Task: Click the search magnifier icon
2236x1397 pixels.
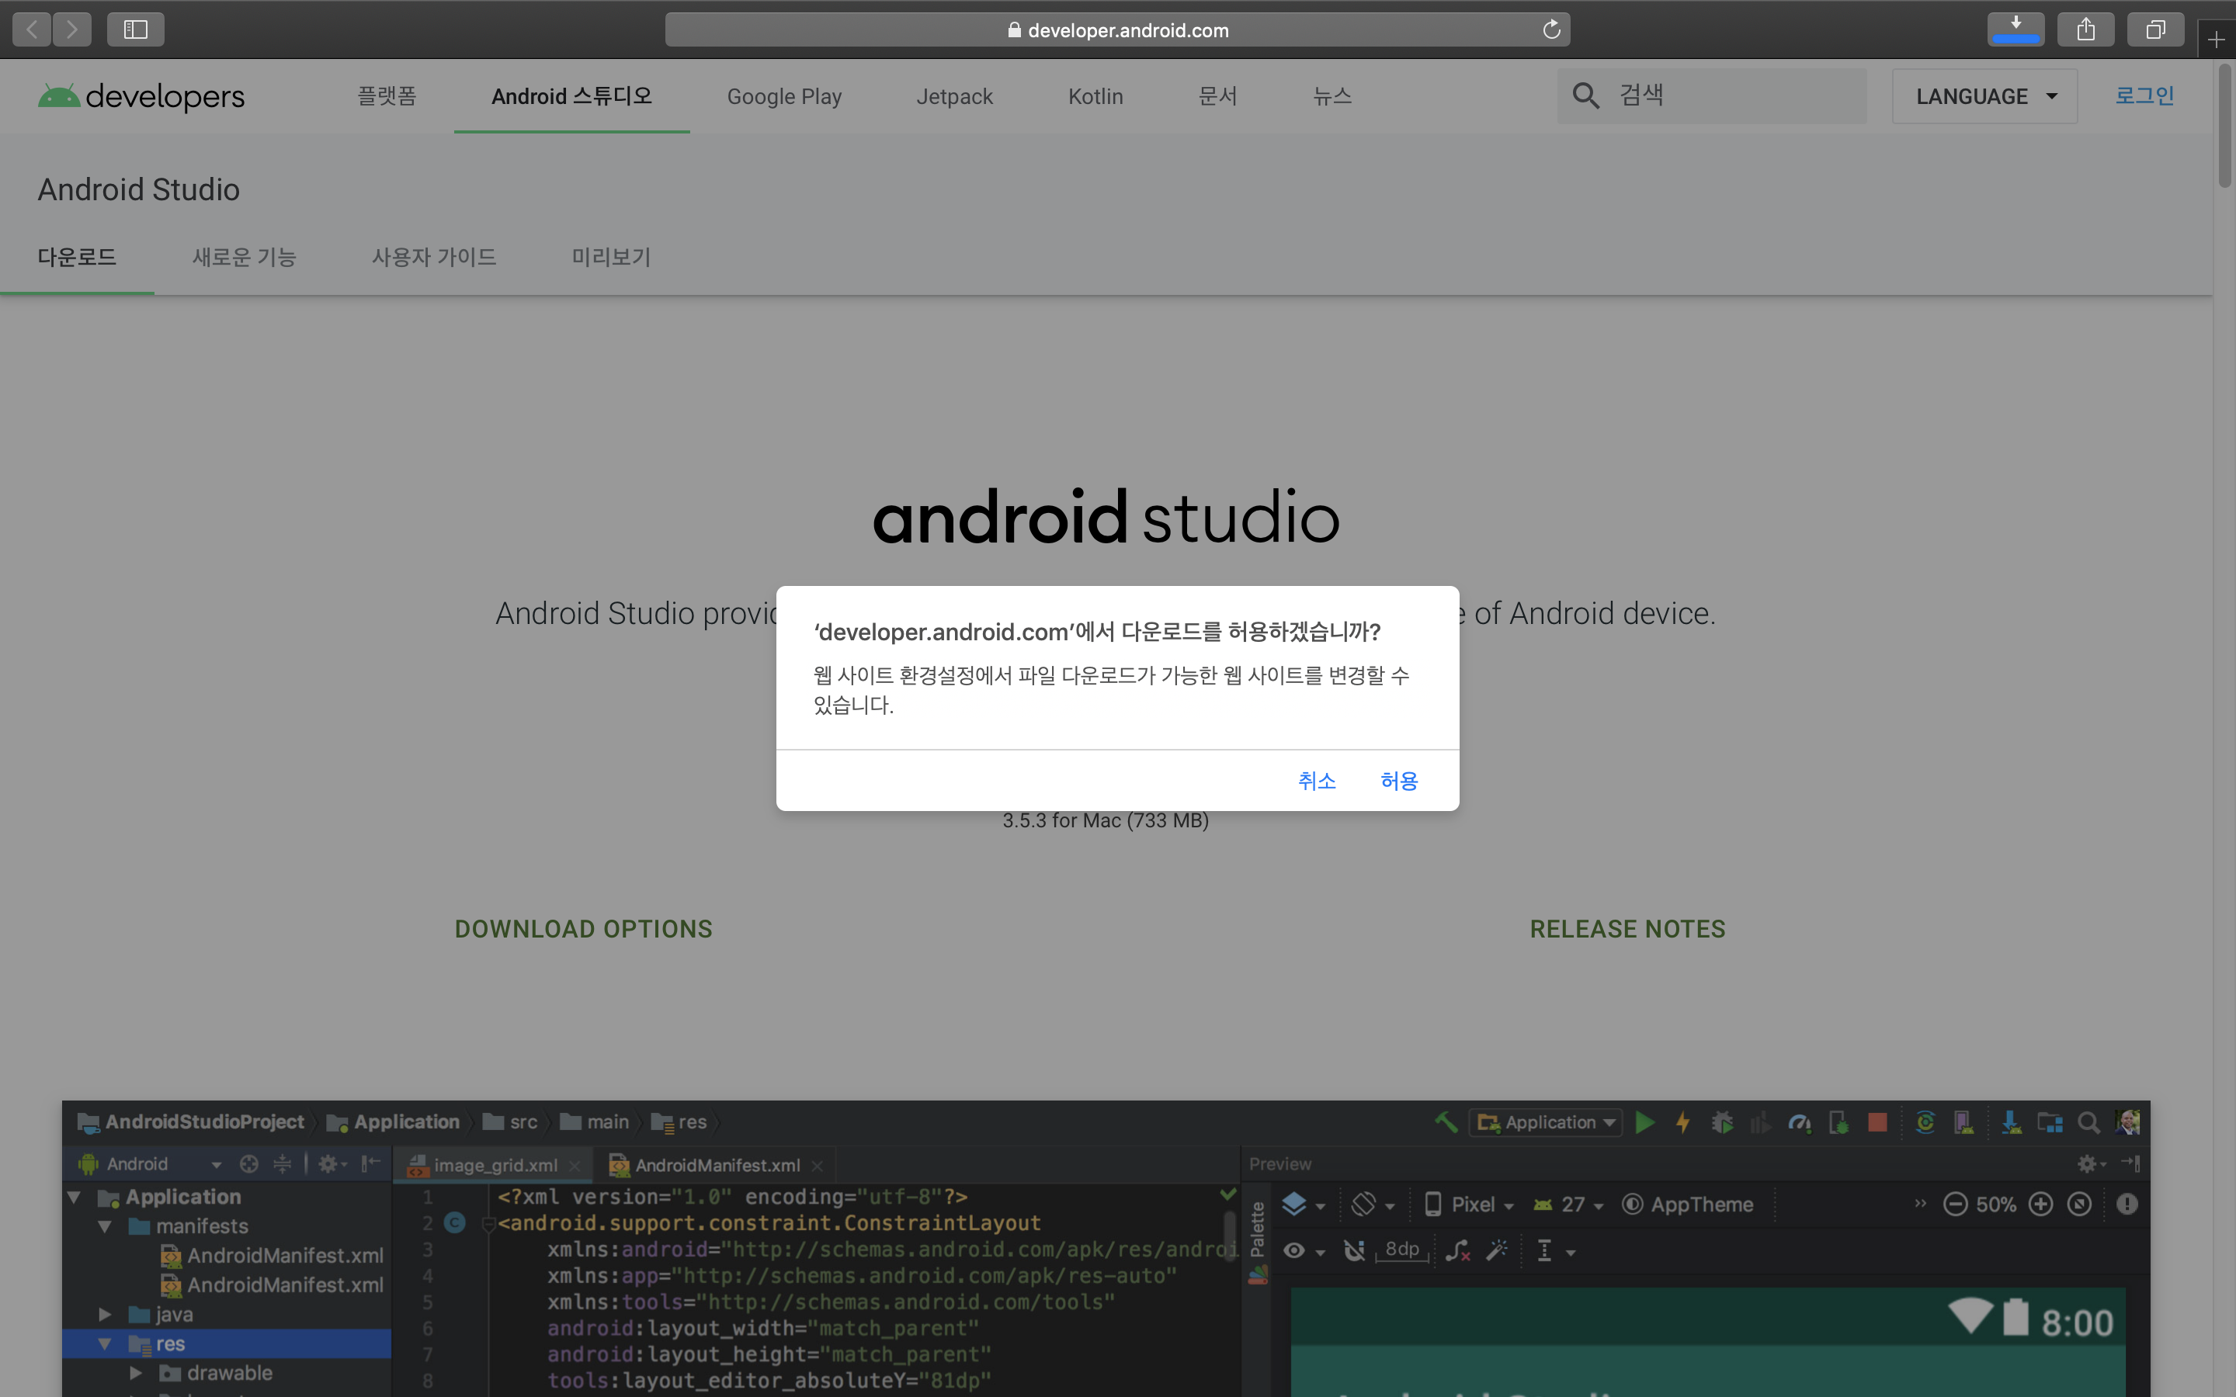Action: coord(1585,95)
